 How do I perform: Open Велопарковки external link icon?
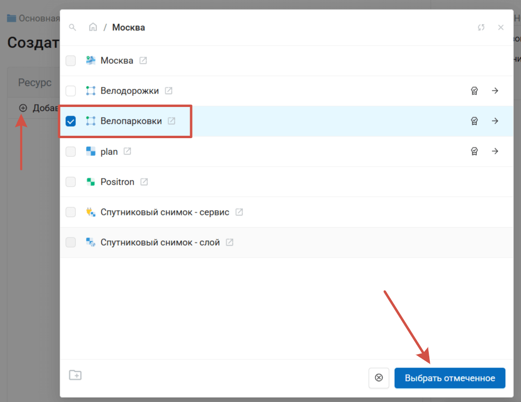[171, 121]
